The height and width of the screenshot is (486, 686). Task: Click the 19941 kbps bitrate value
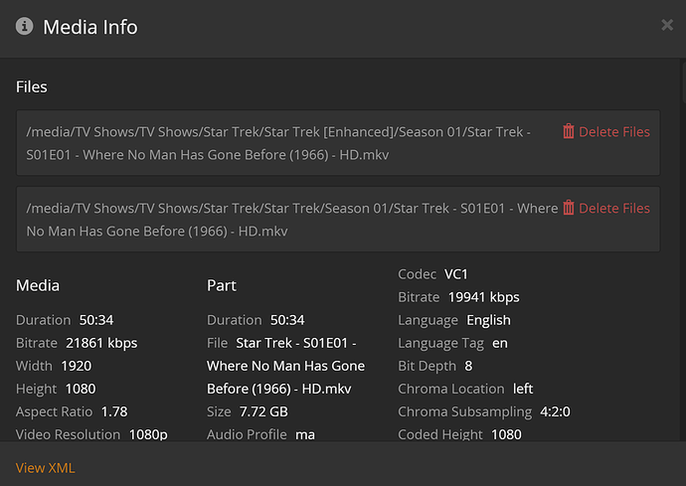click(x=483, y=296)
